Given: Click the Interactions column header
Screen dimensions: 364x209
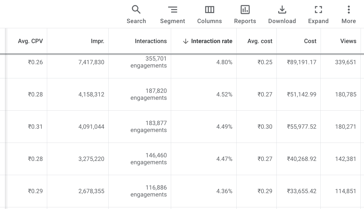Looking at the screenshot, I should pos(151,41).
